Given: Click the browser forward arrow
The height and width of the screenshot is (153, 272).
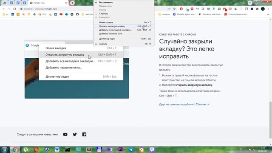Looking at the screenshot, I should [9, 9].
